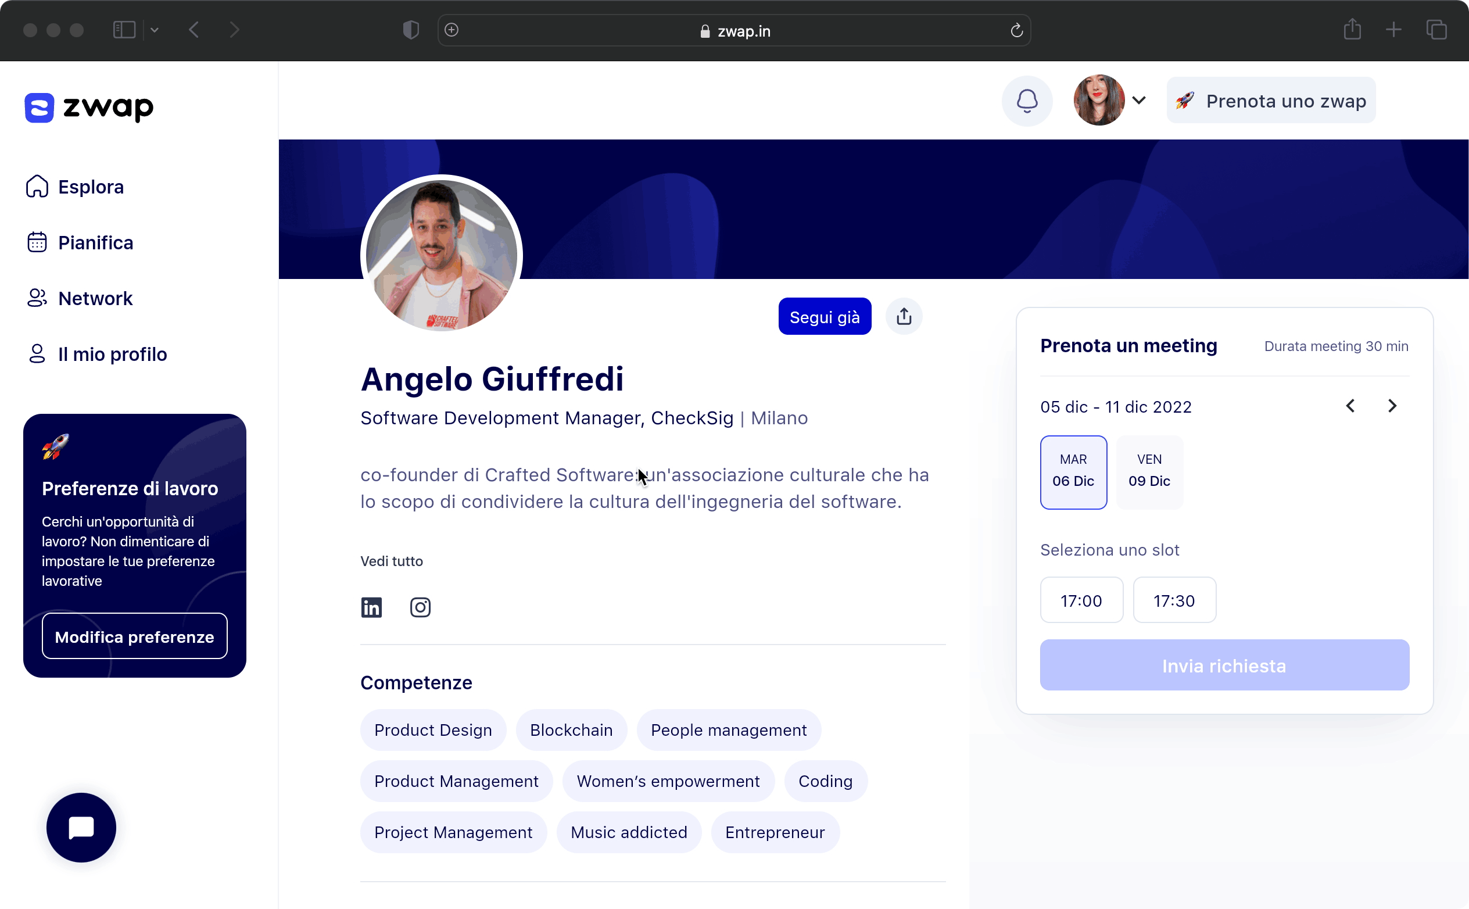The image size is (1469, 909).
Task: Click the LinkedIn profile icon
Action: (371, 607)
